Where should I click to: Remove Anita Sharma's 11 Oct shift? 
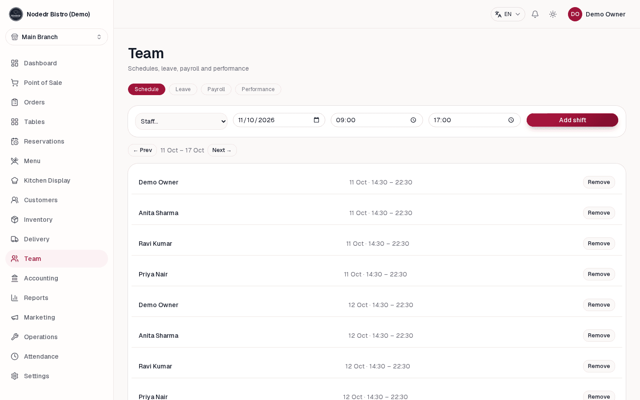(599, 213)
